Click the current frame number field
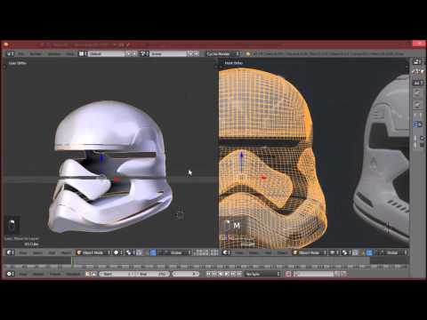Viewport: 427px width, 320px height. pyautogui.click(x=186, y=274)
